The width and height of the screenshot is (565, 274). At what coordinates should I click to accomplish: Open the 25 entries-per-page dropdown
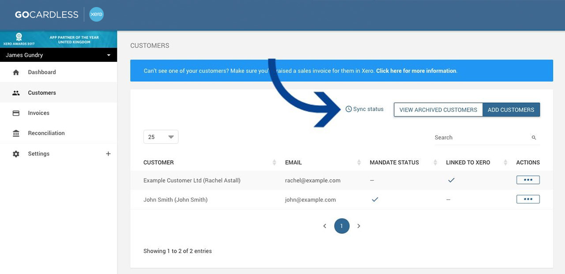[x=161, y=137]
